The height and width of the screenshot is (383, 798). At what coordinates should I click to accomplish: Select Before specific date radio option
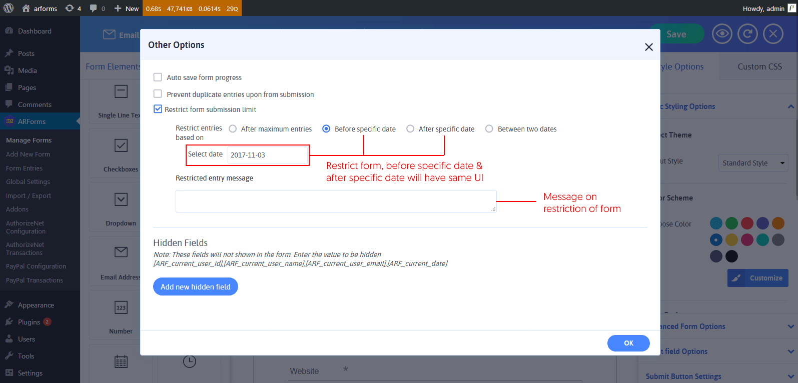pyautogui.click(x=326, y=128)
